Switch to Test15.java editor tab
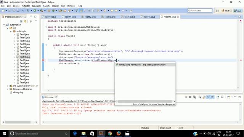 click(x=148, y=17)
